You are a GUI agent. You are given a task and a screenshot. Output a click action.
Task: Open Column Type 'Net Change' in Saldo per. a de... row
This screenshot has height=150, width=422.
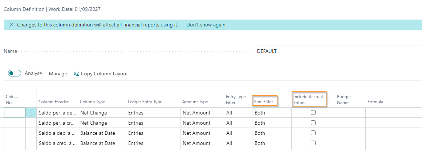tap(102, 113)
